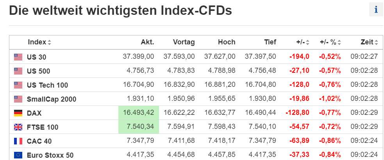Open the FTSE 100 index link
The width and height of the screenshot is (384, 160).
point(42,127)
